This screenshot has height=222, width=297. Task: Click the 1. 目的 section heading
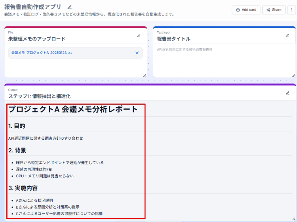tap(17, 126)
